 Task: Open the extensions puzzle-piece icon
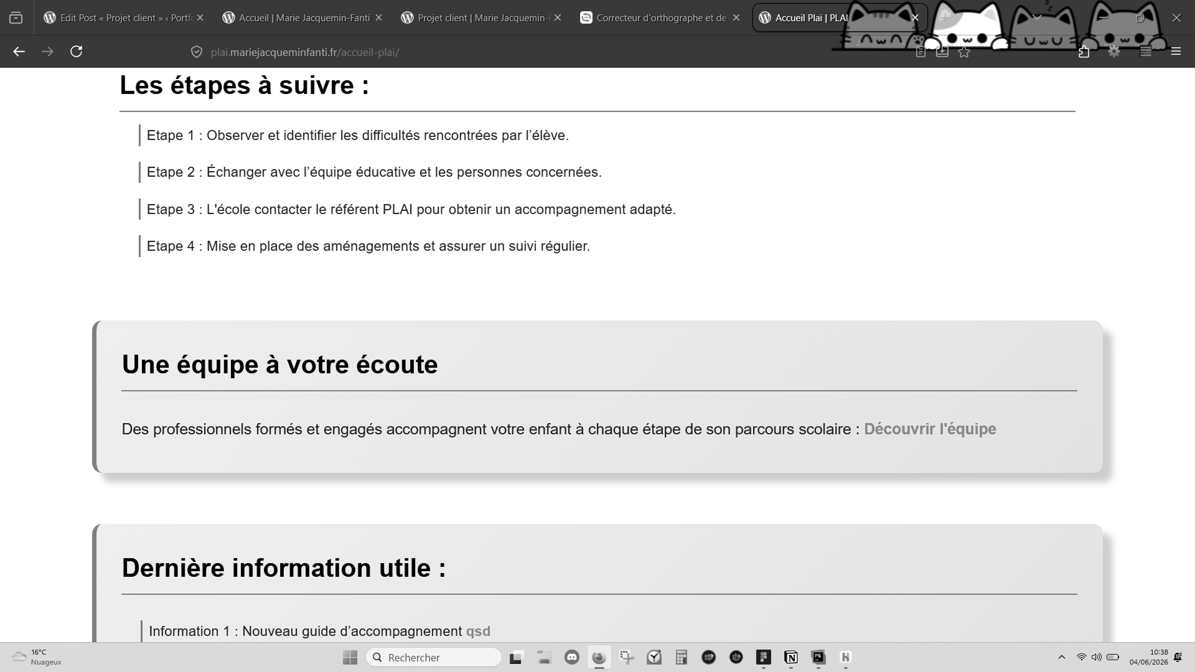pos(1084,52)
